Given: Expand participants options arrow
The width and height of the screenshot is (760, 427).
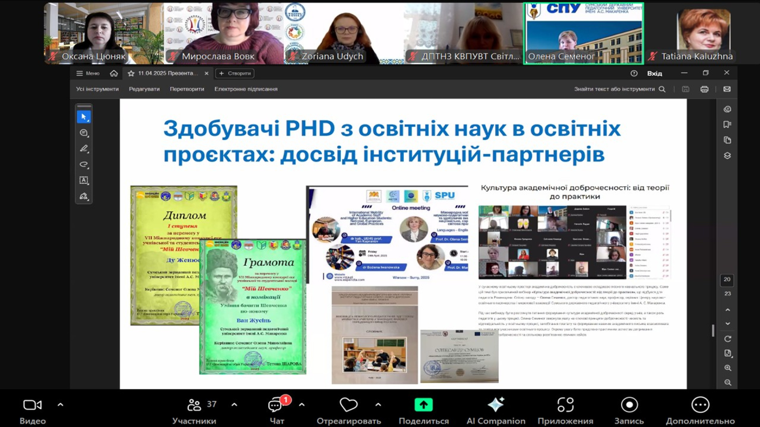Looking at the screenshot, I should [x=234, y=404].
